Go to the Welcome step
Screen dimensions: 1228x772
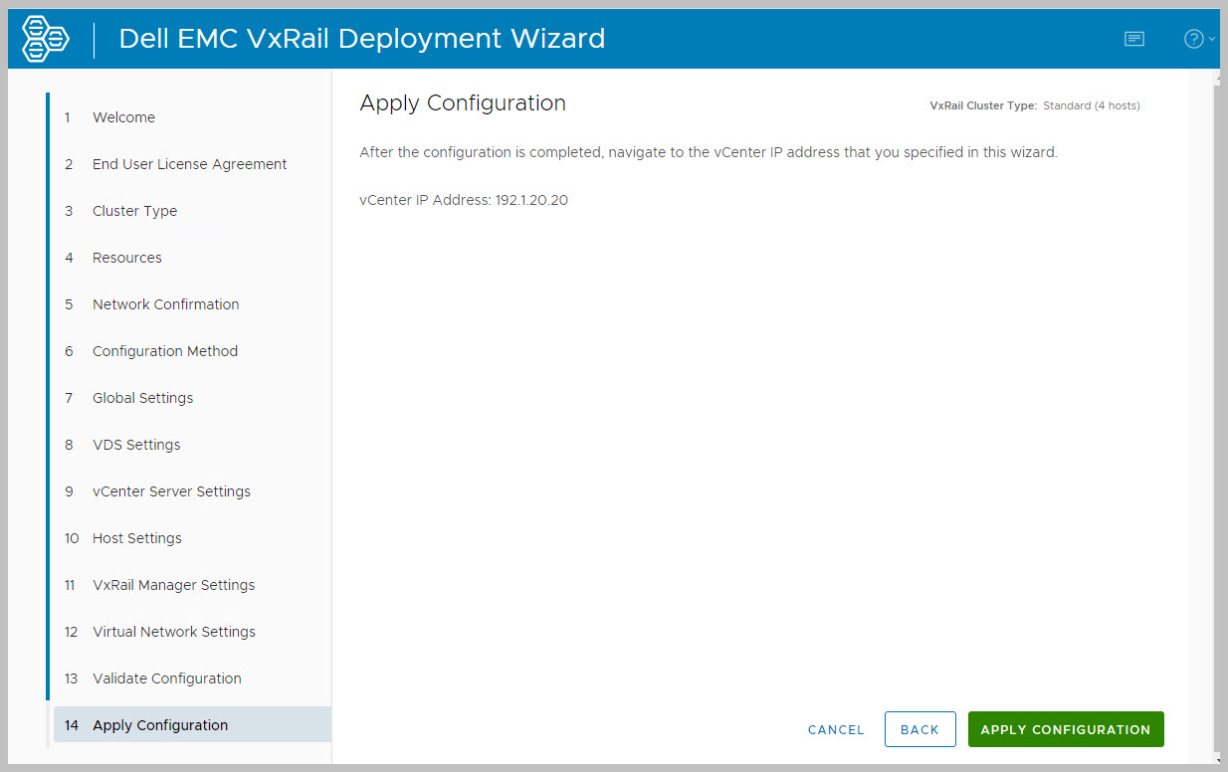123,117
